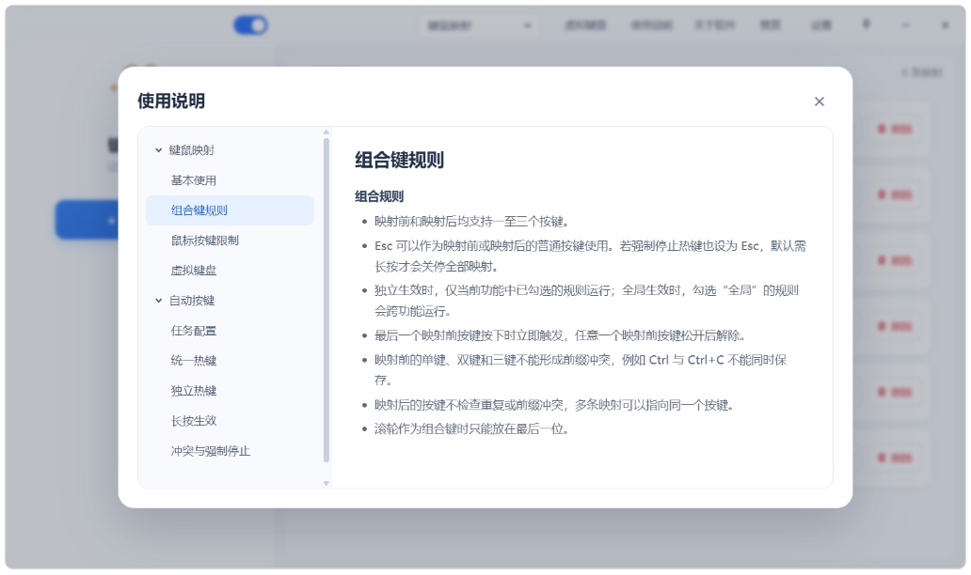Collapse the 自动按键 tree section chevron
Image resolution: width=971 pixels, height=575 pixels.
158,301
